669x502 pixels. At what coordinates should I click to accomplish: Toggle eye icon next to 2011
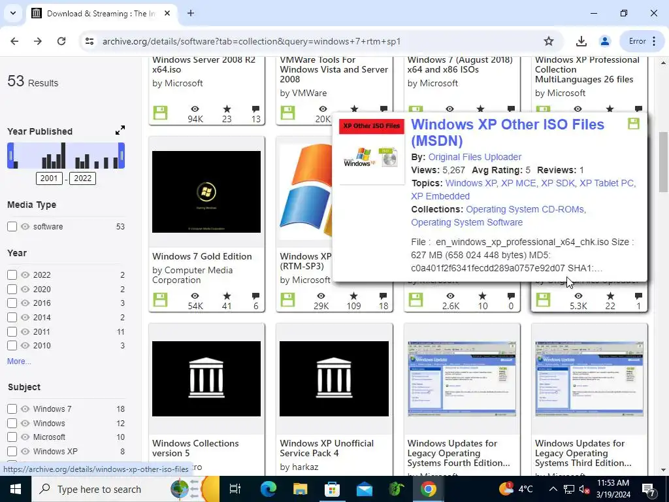[25, 331]
